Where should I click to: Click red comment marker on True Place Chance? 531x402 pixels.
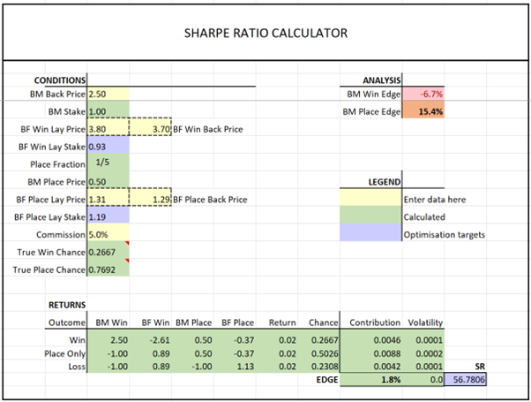(x=127, y=261)
